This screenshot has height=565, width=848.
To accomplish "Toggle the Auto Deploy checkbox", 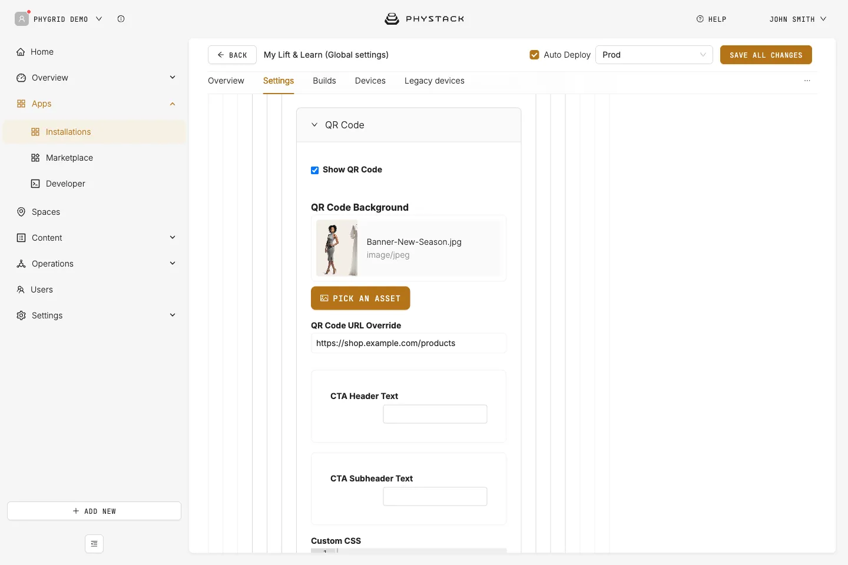I will (x=534, y=55).
